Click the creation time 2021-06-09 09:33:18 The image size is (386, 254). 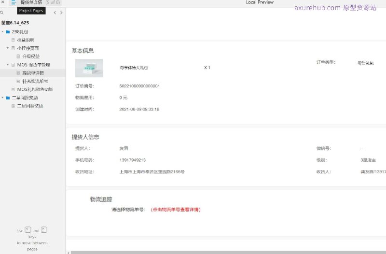[139, 109]
